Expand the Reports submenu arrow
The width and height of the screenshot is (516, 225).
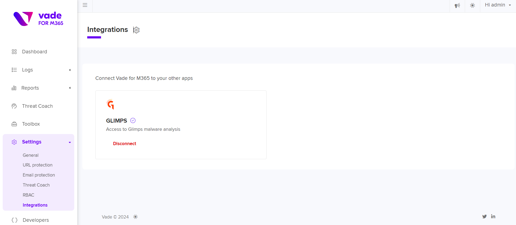click(x=70, y=88)
